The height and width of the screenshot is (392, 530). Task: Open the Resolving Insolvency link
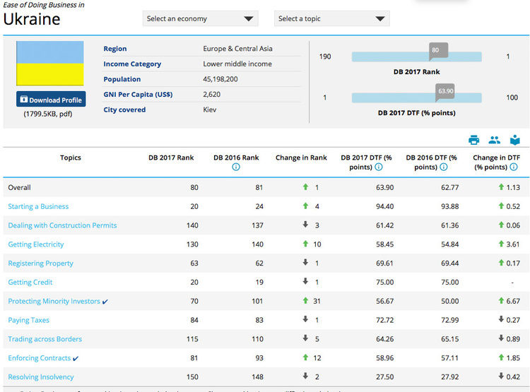41,376
